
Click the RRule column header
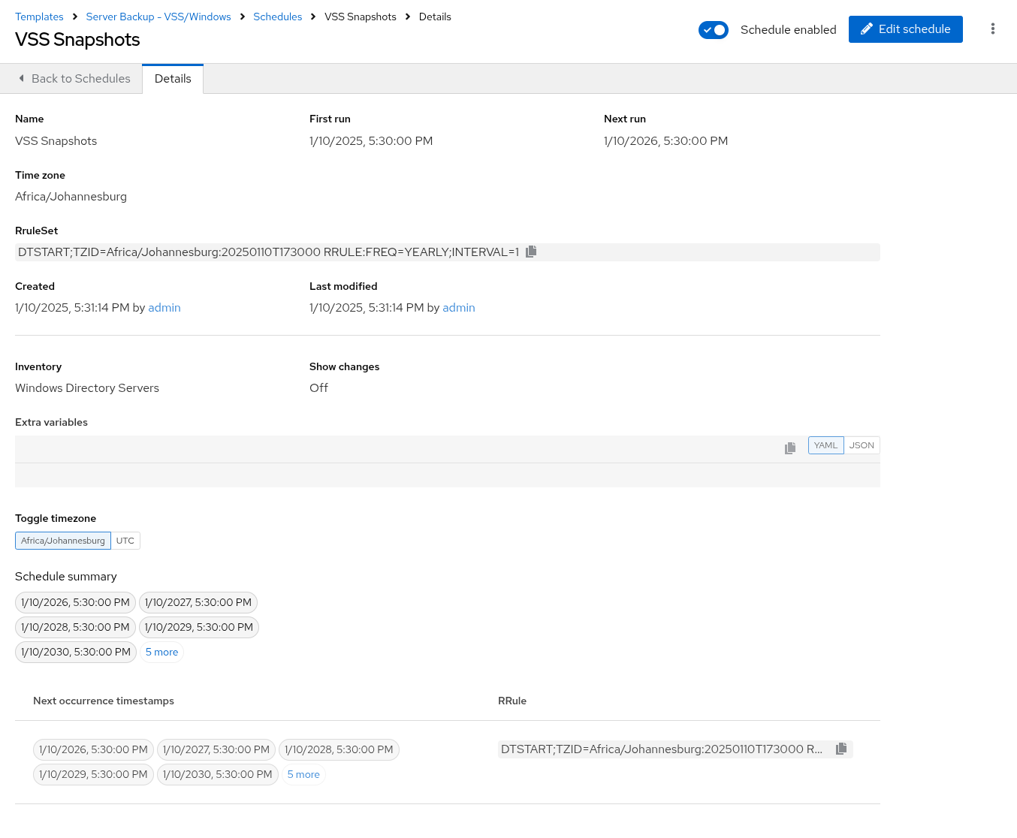pos(512,701)
